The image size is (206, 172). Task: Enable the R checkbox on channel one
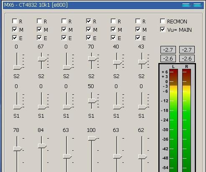(15, 21)
